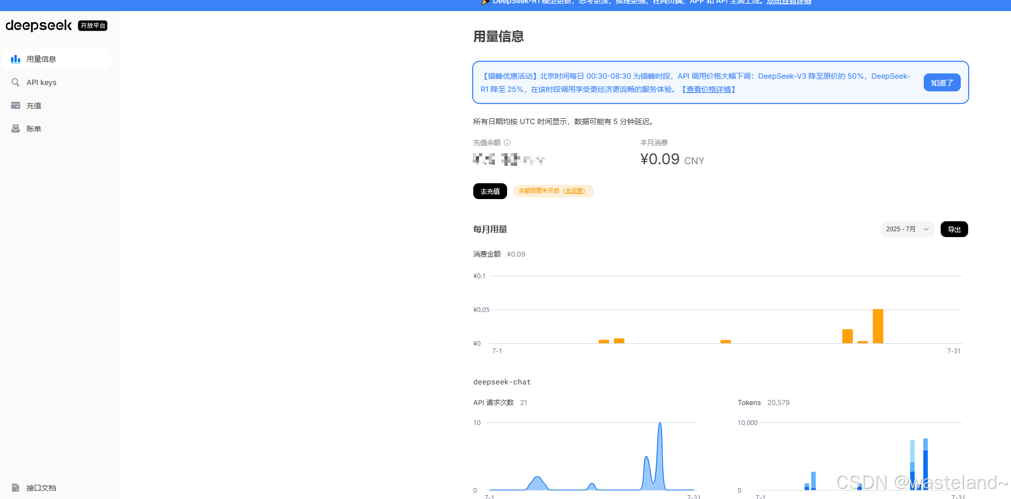Click the 开放平台 badge
This screenshot has height=499, width=1011.
(93, 25)
